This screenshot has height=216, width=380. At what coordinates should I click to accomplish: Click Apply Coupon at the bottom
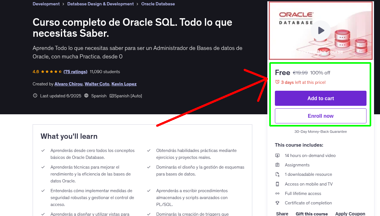350,213
